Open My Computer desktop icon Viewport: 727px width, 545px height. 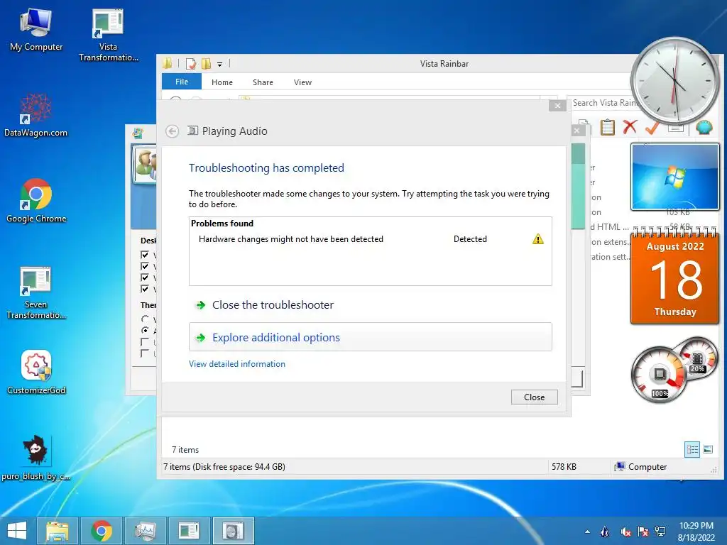pyautogui.click(x=36, y=30)
